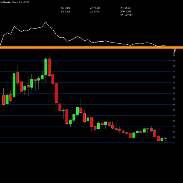Click the 80 price axis label
The height and width of the screenshot is (183, 183).
pos(174,61)
